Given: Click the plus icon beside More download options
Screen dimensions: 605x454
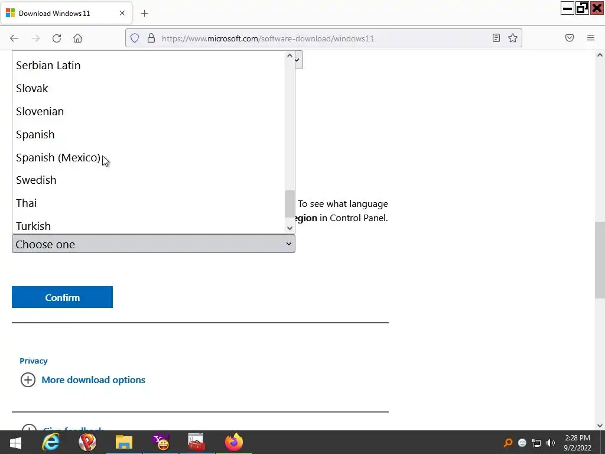Looking at the screenshot, I should click(x=28, y=380).
